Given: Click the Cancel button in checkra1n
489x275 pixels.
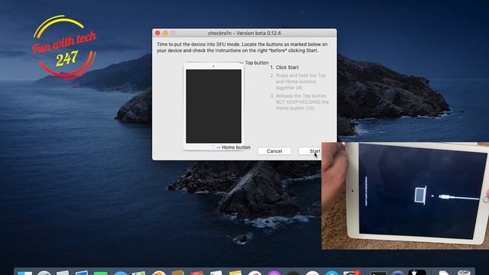Looking at the screenshot, I should click(x=274, y=151).
